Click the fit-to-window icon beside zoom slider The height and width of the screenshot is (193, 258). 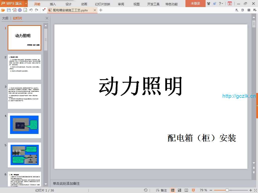tap(255, 190)
